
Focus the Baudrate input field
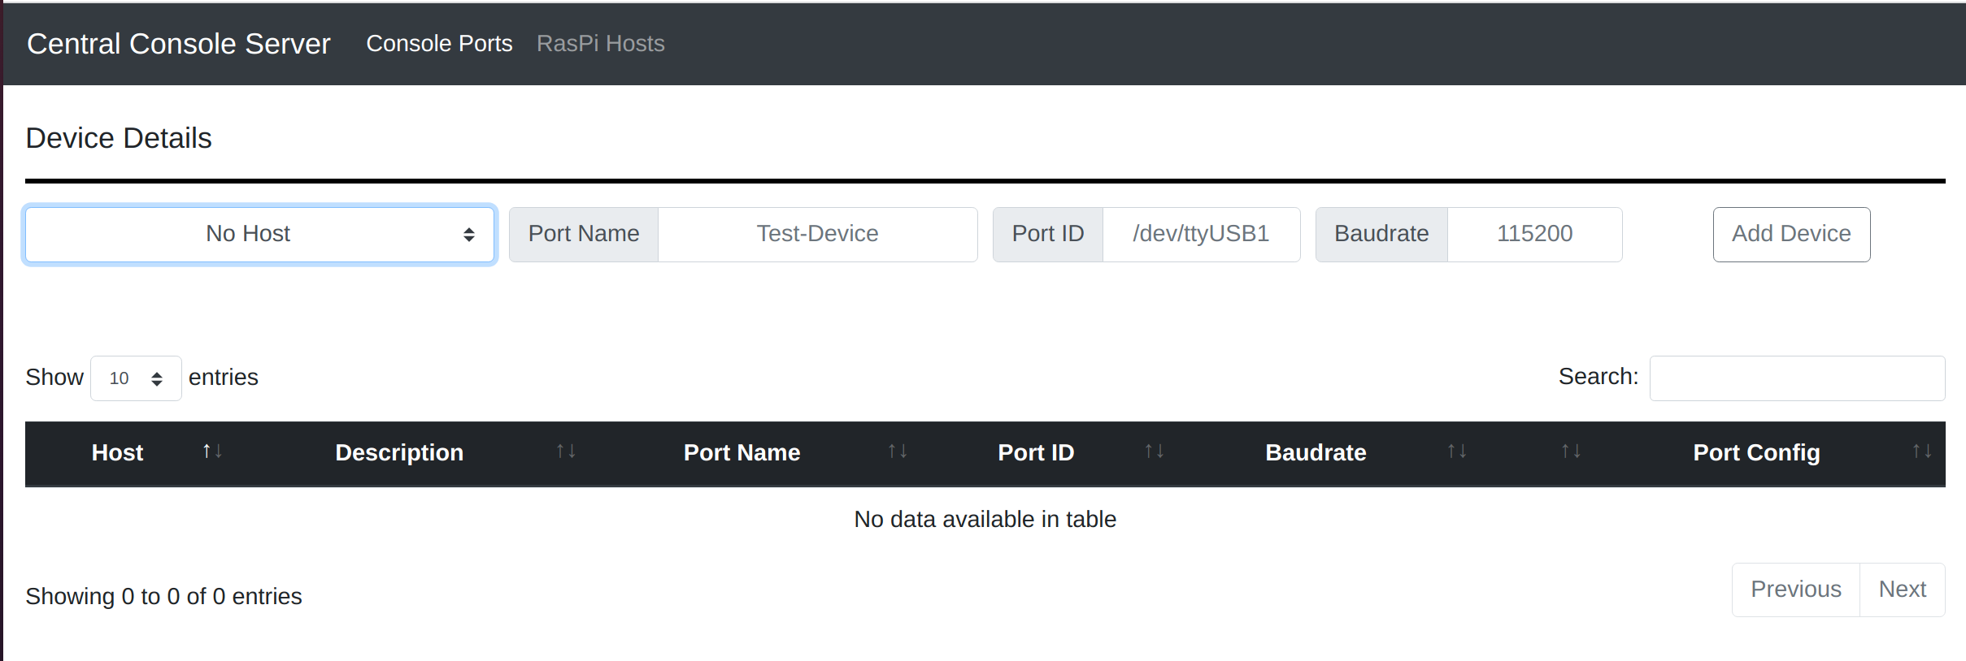[1534, 234]
